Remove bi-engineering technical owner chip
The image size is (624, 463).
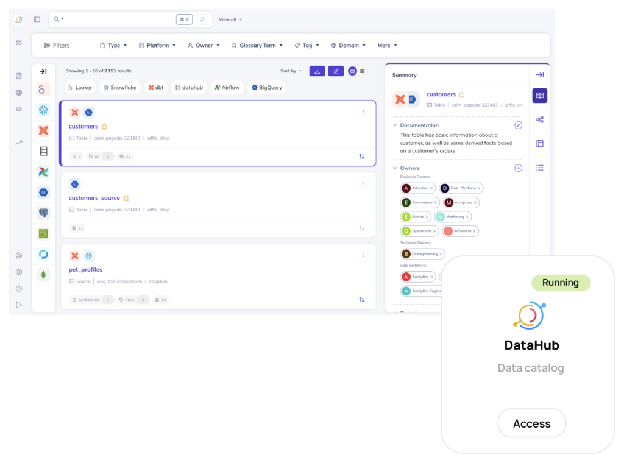(441, 254)
